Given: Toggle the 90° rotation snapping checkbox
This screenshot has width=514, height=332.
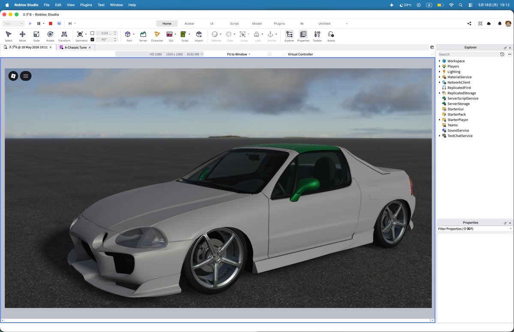Looking at the screenshot, I should (x=92, y=39).
